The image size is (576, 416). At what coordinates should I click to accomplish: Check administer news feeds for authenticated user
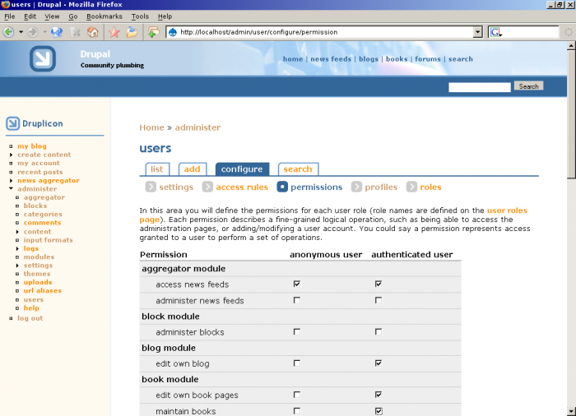(x=379, y=300)
